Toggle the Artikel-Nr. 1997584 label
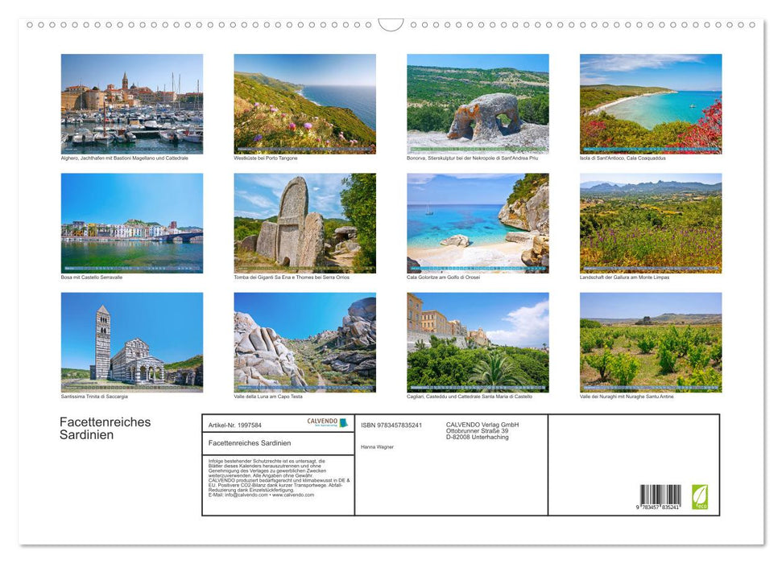 235,425
